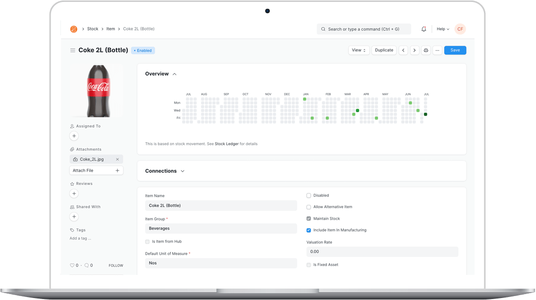This screenshot has width=536, height=300.
Task: Check the Disabled checkbox
Action: click(x=309, y=196)
